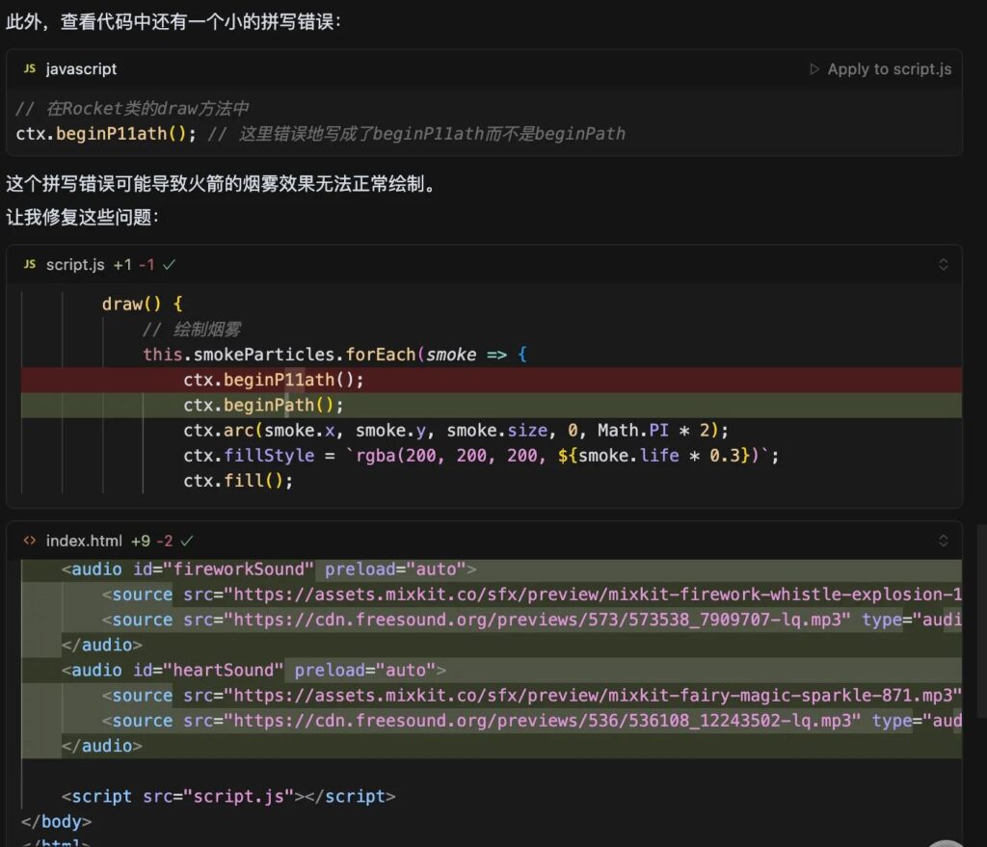Apply to script.js
The height and width of the screenshot is (847, 987).
[889, 69]
